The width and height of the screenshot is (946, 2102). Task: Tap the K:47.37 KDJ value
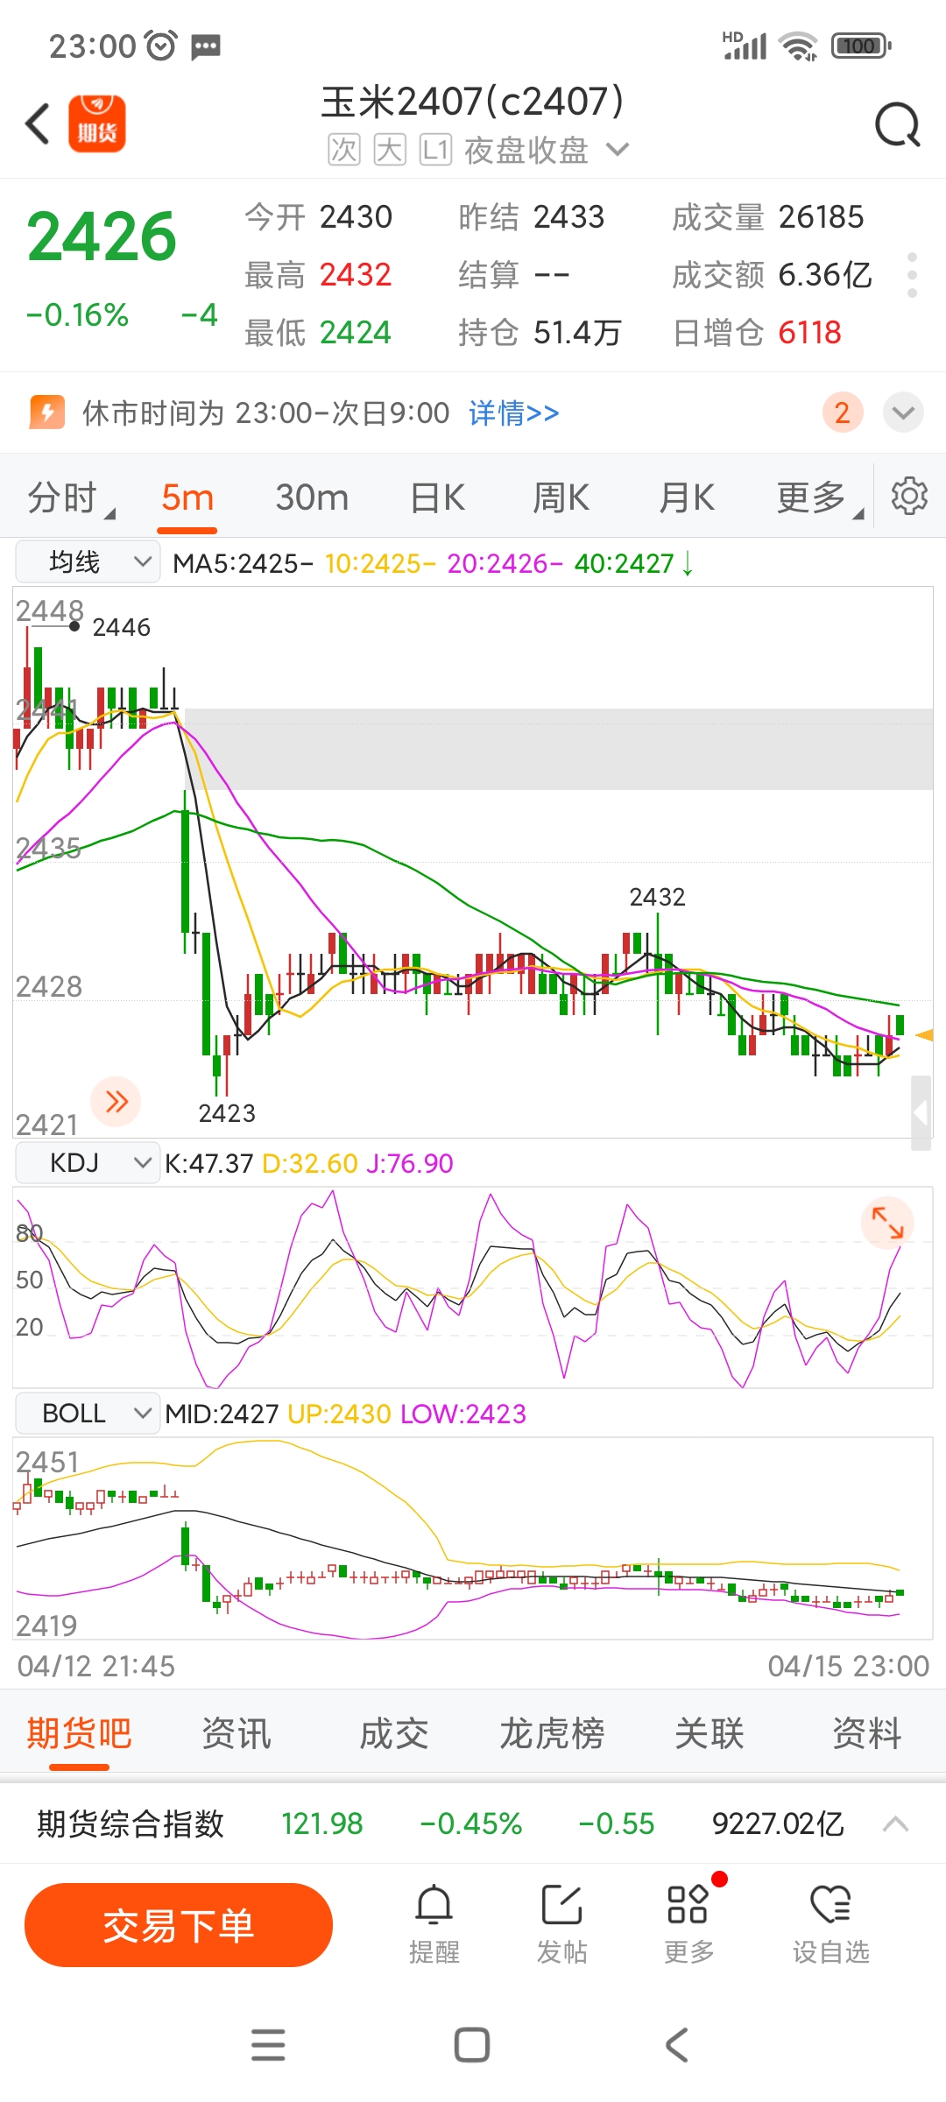208,1163
